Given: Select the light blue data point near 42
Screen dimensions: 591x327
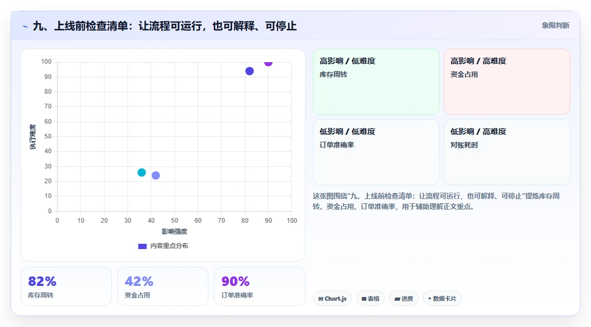Looking at the screenshot, I should pyautogui.click(x=156, y=175).
